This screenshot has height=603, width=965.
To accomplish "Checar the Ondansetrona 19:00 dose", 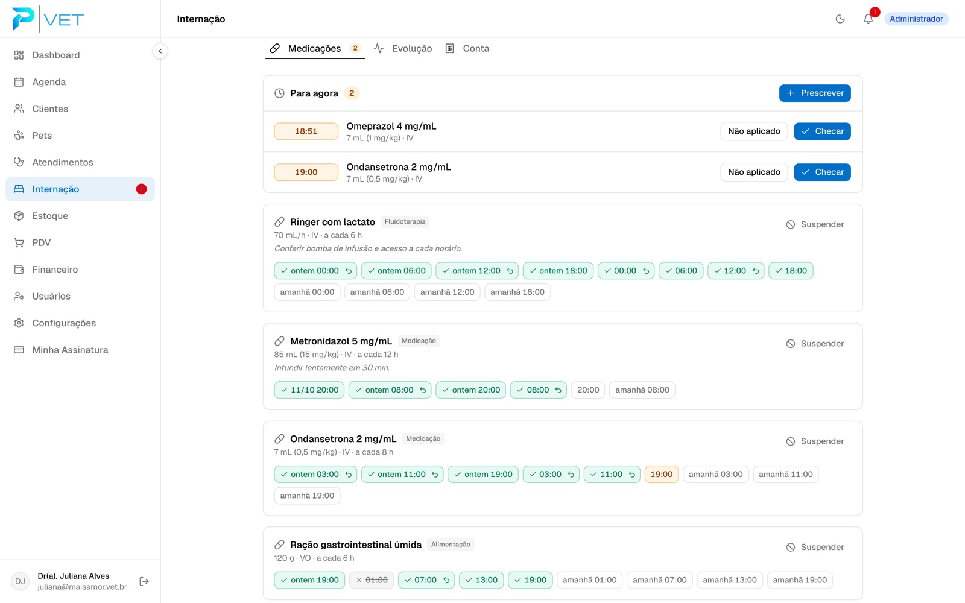I will pyautogui.click(x=822, y=172).
